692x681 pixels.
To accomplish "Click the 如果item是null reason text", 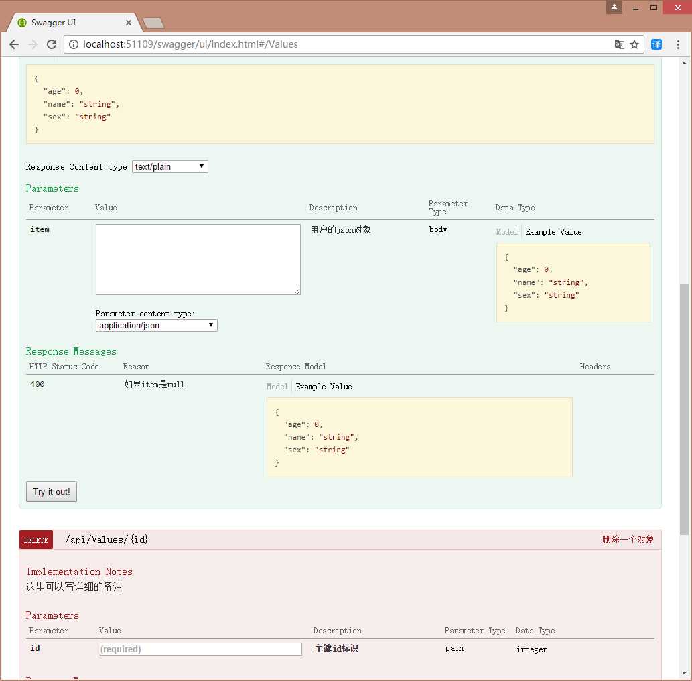I will pyautogui.click(x=154, y=385).
